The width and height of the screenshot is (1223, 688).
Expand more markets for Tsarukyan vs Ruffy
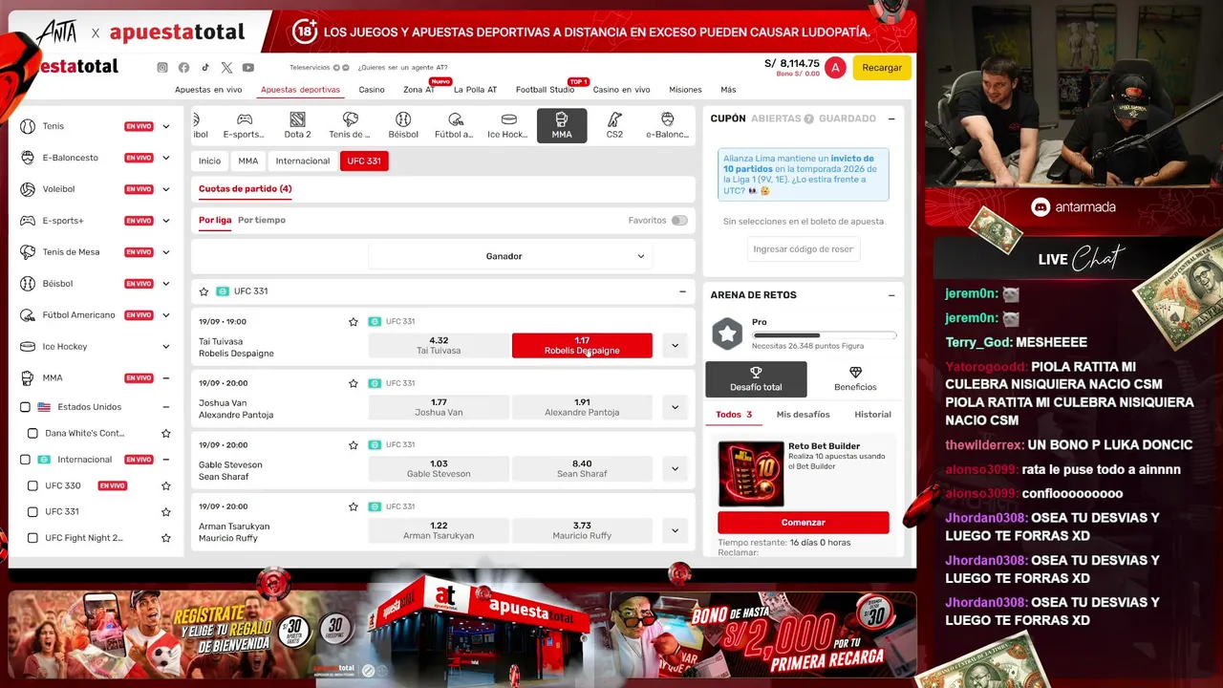pos(675,530)
